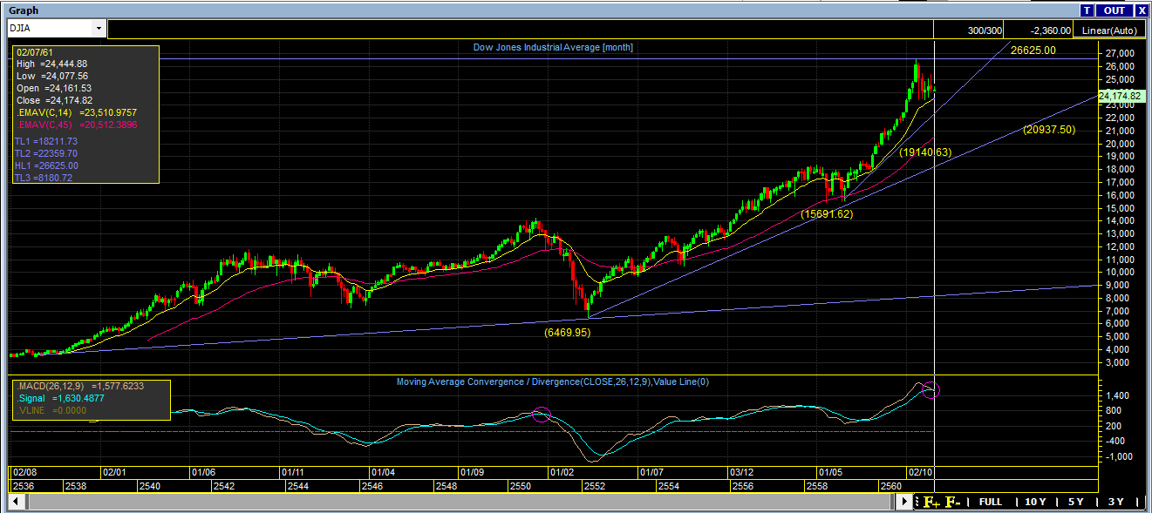Click the EMAV(C,45) legend entry
This screenshot has height=513, width=1152.
(76, 125)
